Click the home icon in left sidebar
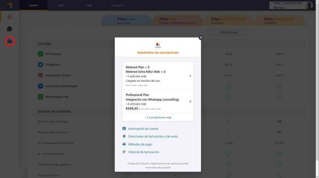Viewport: 319px width, 178px height. (x=10, y=17)
